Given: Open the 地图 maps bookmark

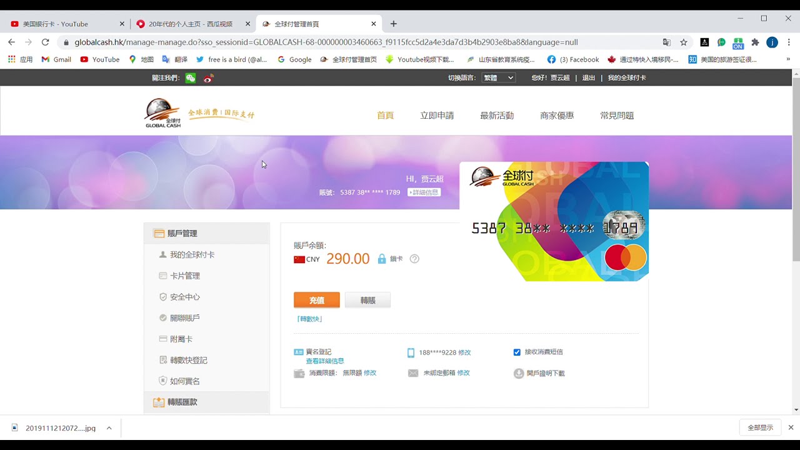Looking at the screenshot, I should (x=141, y=59).
